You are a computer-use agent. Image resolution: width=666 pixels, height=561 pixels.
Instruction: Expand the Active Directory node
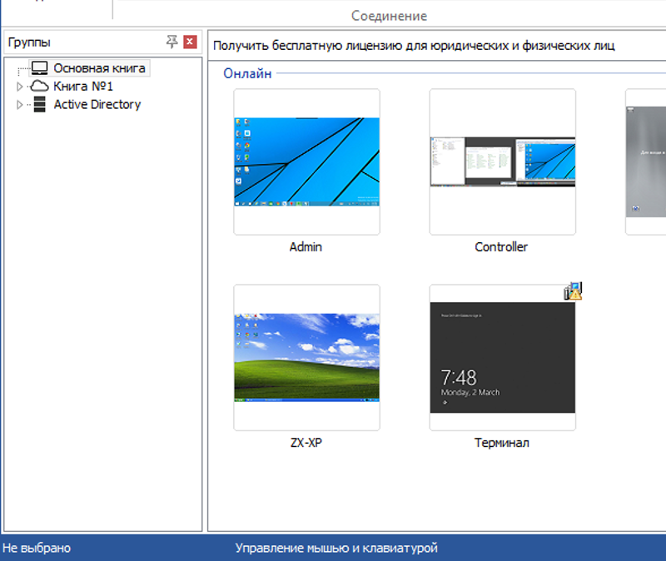click(19, 105)
